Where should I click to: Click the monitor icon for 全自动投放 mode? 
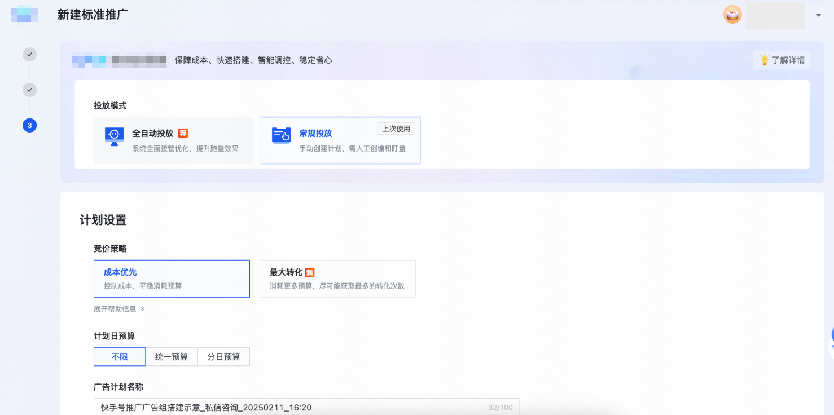(113, 135)
